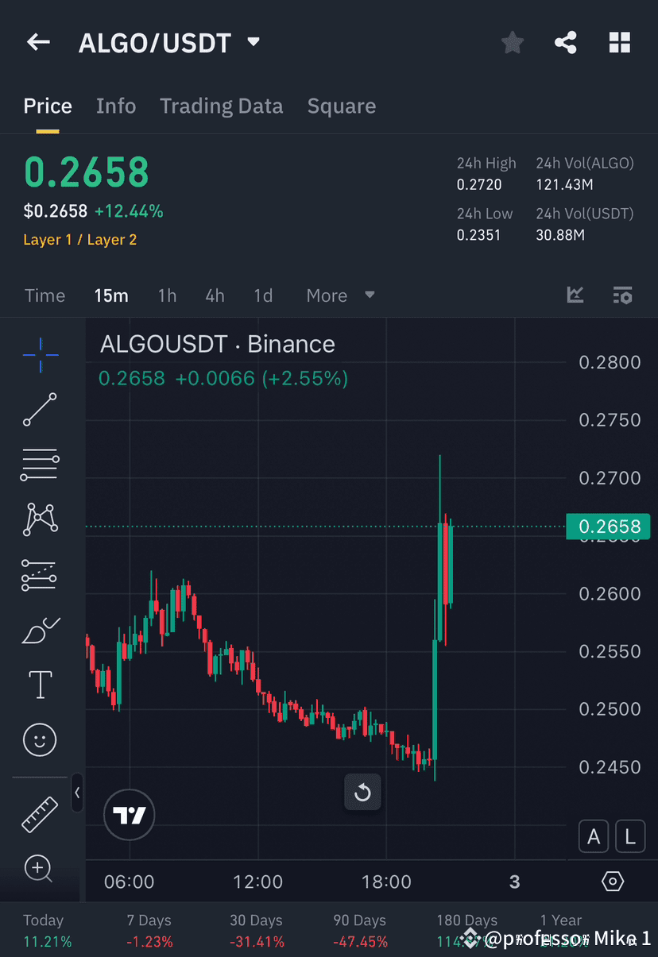Refresh the chart view
This screenshot has height=957, width=658.
362,793
